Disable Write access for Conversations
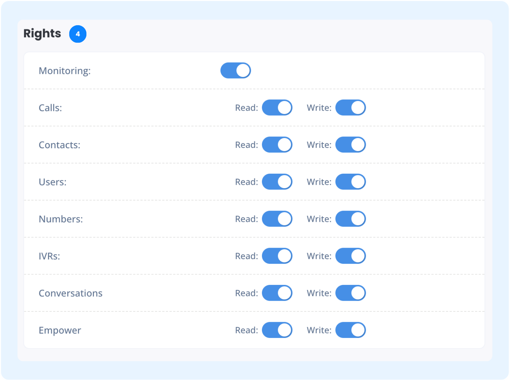 click(350, 293)
